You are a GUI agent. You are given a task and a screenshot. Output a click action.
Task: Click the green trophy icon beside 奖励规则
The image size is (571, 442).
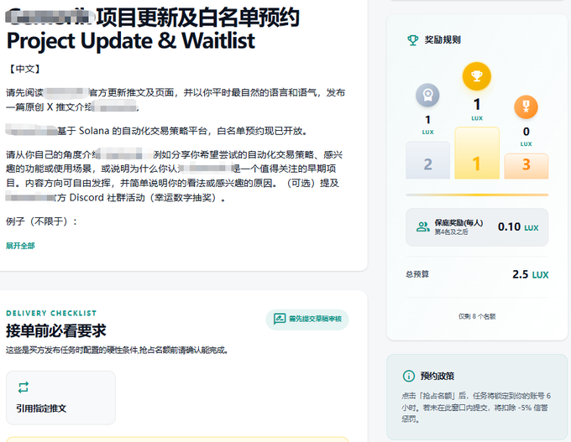(412, 39)
